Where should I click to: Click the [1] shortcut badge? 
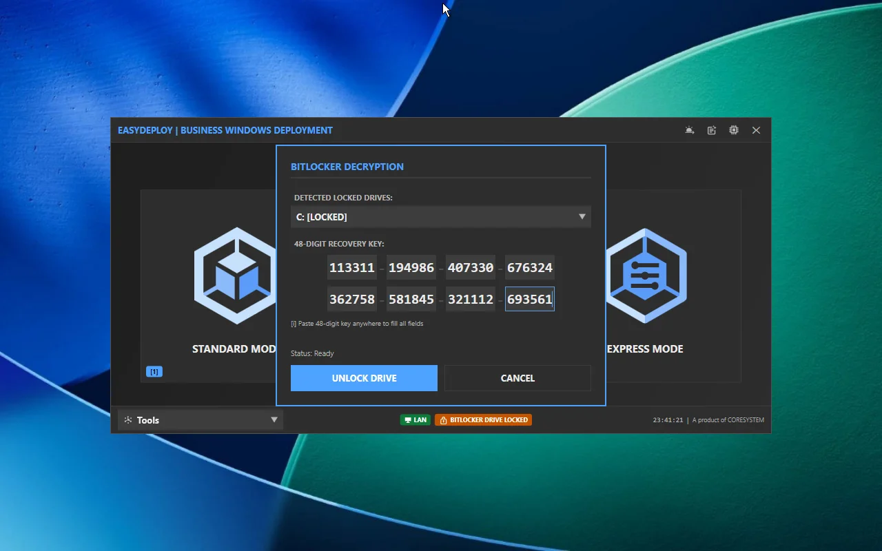[154, 372]
